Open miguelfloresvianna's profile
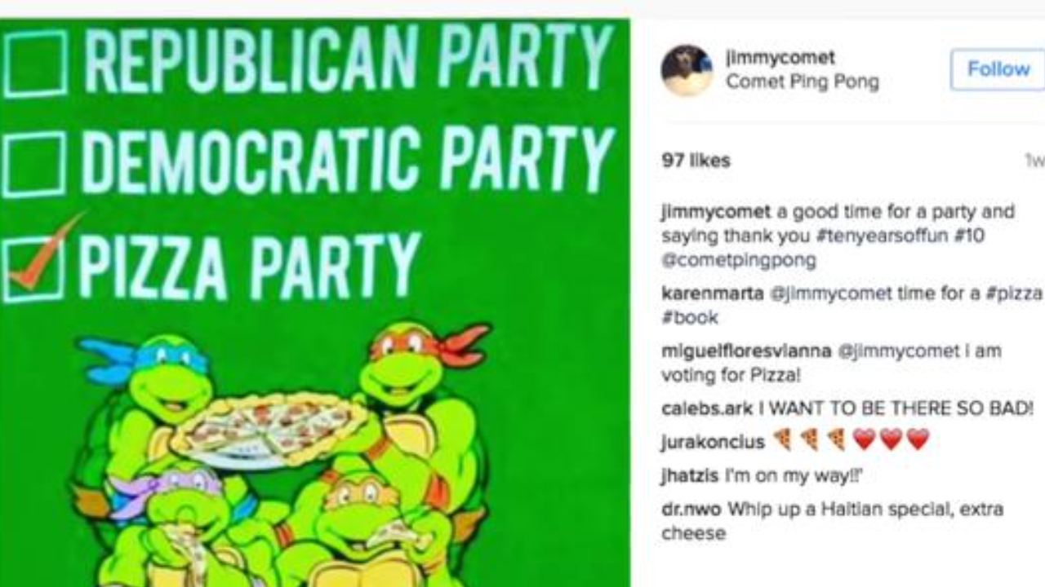Screen dimensions: 1045x587 tap(745, 351)
